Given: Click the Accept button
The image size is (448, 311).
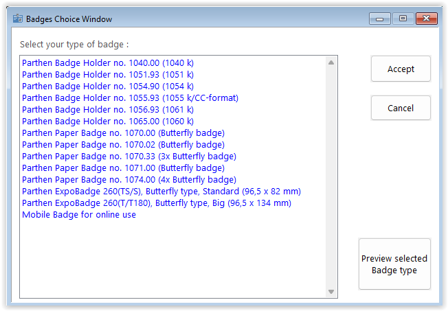Looking at the screenshot, I should point(401,69).
